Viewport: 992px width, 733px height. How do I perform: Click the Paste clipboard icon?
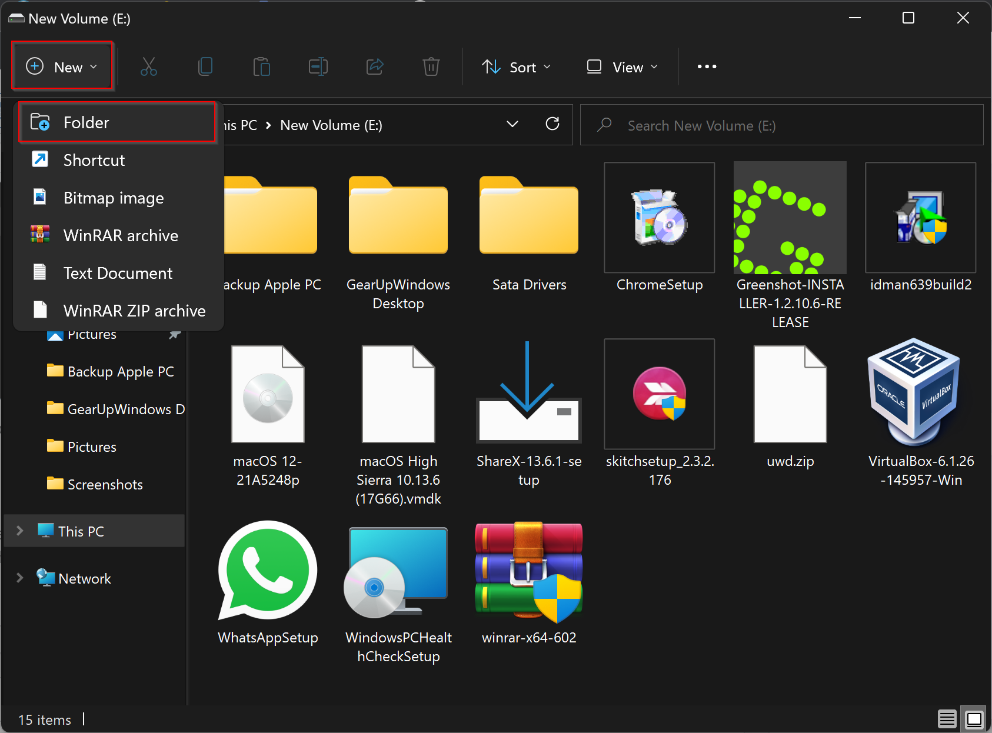coord(261,66)
